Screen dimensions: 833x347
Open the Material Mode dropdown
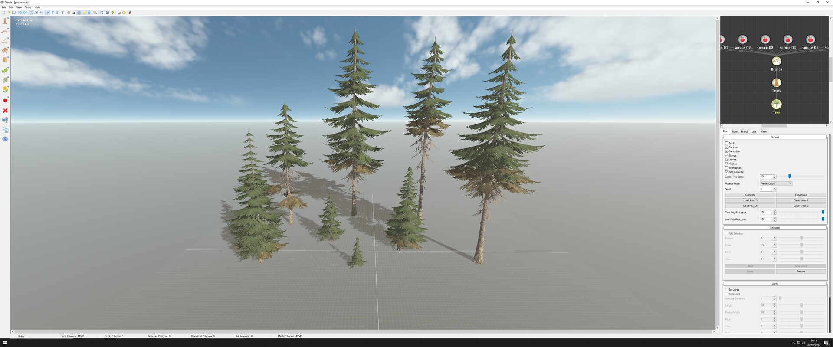pyautogui.click(x=776, y=183)
